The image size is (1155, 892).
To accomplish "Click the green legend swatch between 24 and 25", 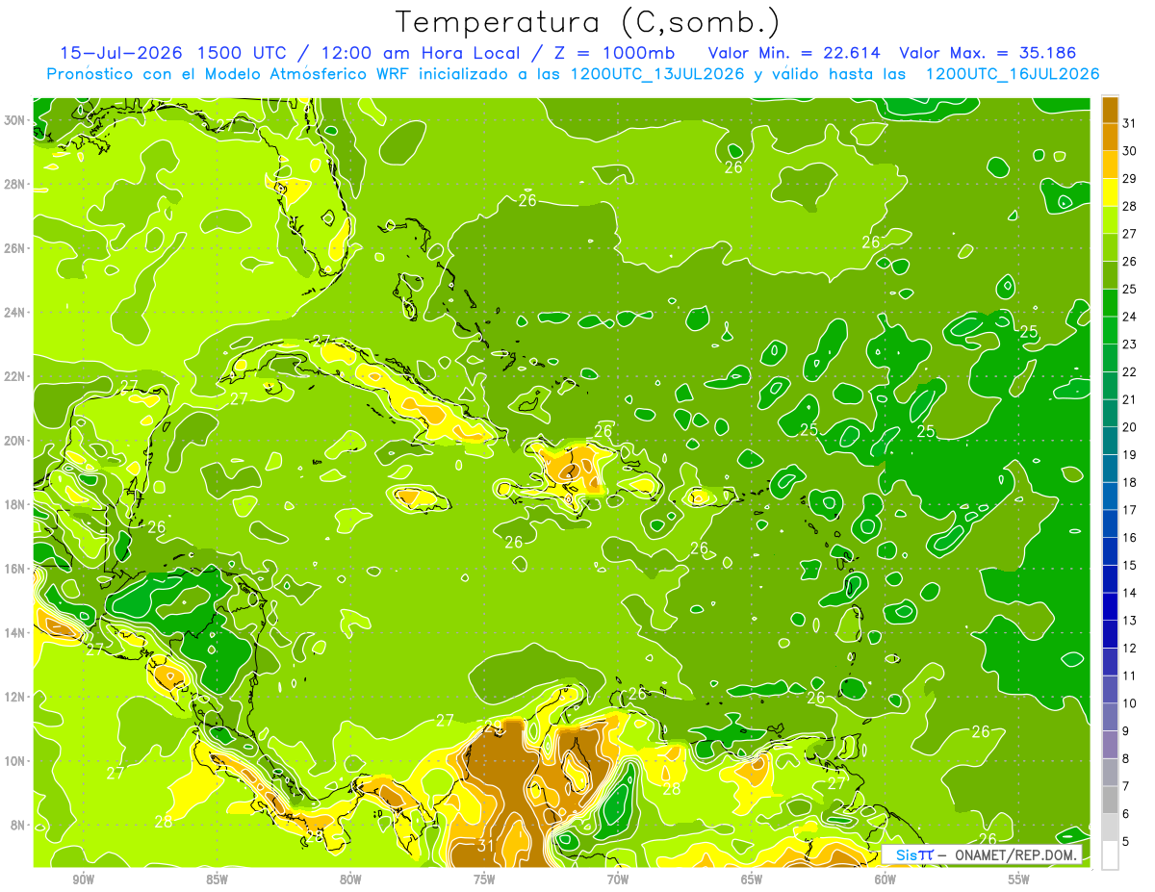I will click(1110, 302).
